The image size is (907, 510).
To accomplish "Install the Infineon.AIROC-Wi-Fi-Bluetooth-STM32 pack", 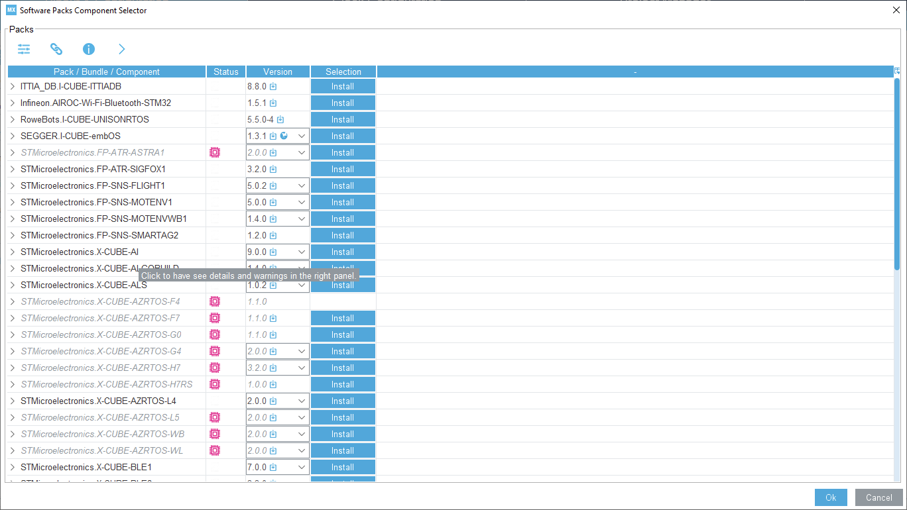I will [x=343, y=102].
